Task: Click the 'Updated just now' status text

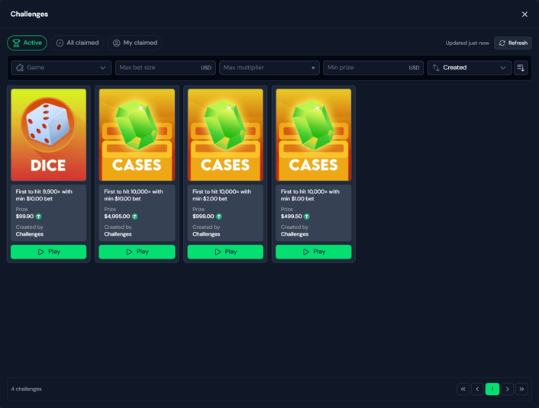Action: (x=467, y=43)
